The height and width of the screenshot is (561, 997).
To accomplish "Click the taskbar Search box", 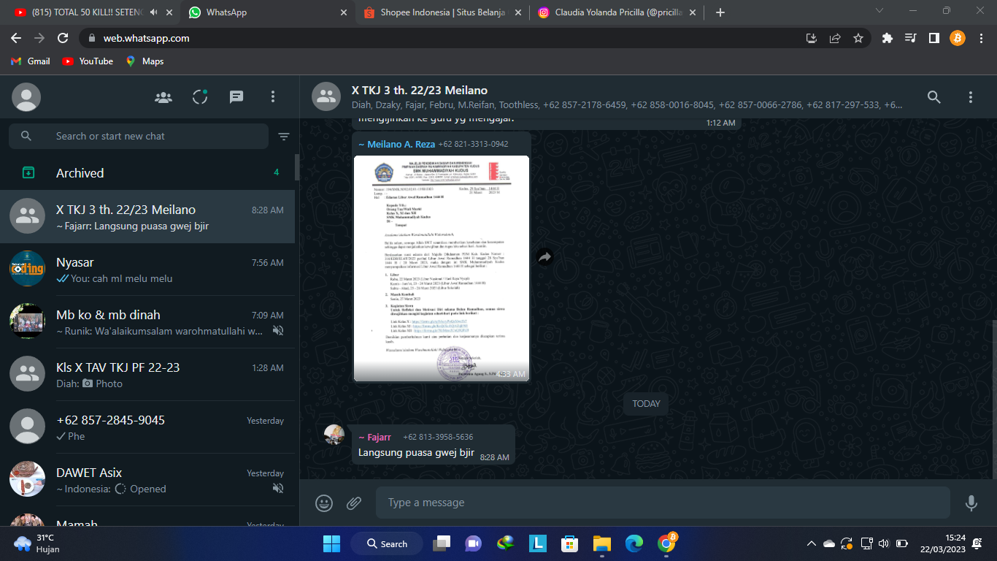I will [x=387, y=543].
